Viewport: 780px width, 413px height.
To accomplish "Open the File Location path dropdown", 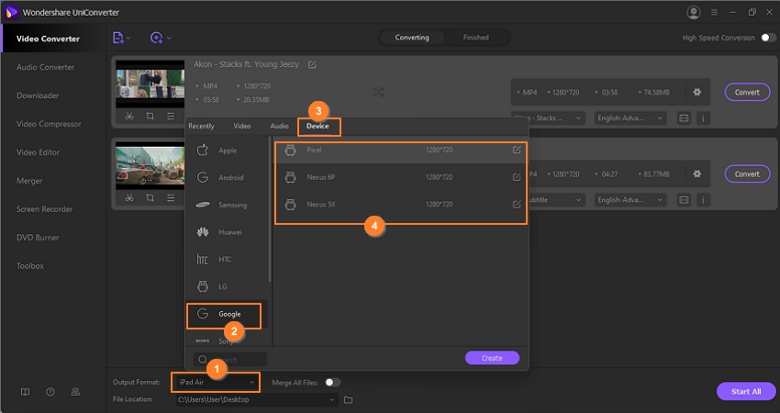I will click(x=256, y=399).
